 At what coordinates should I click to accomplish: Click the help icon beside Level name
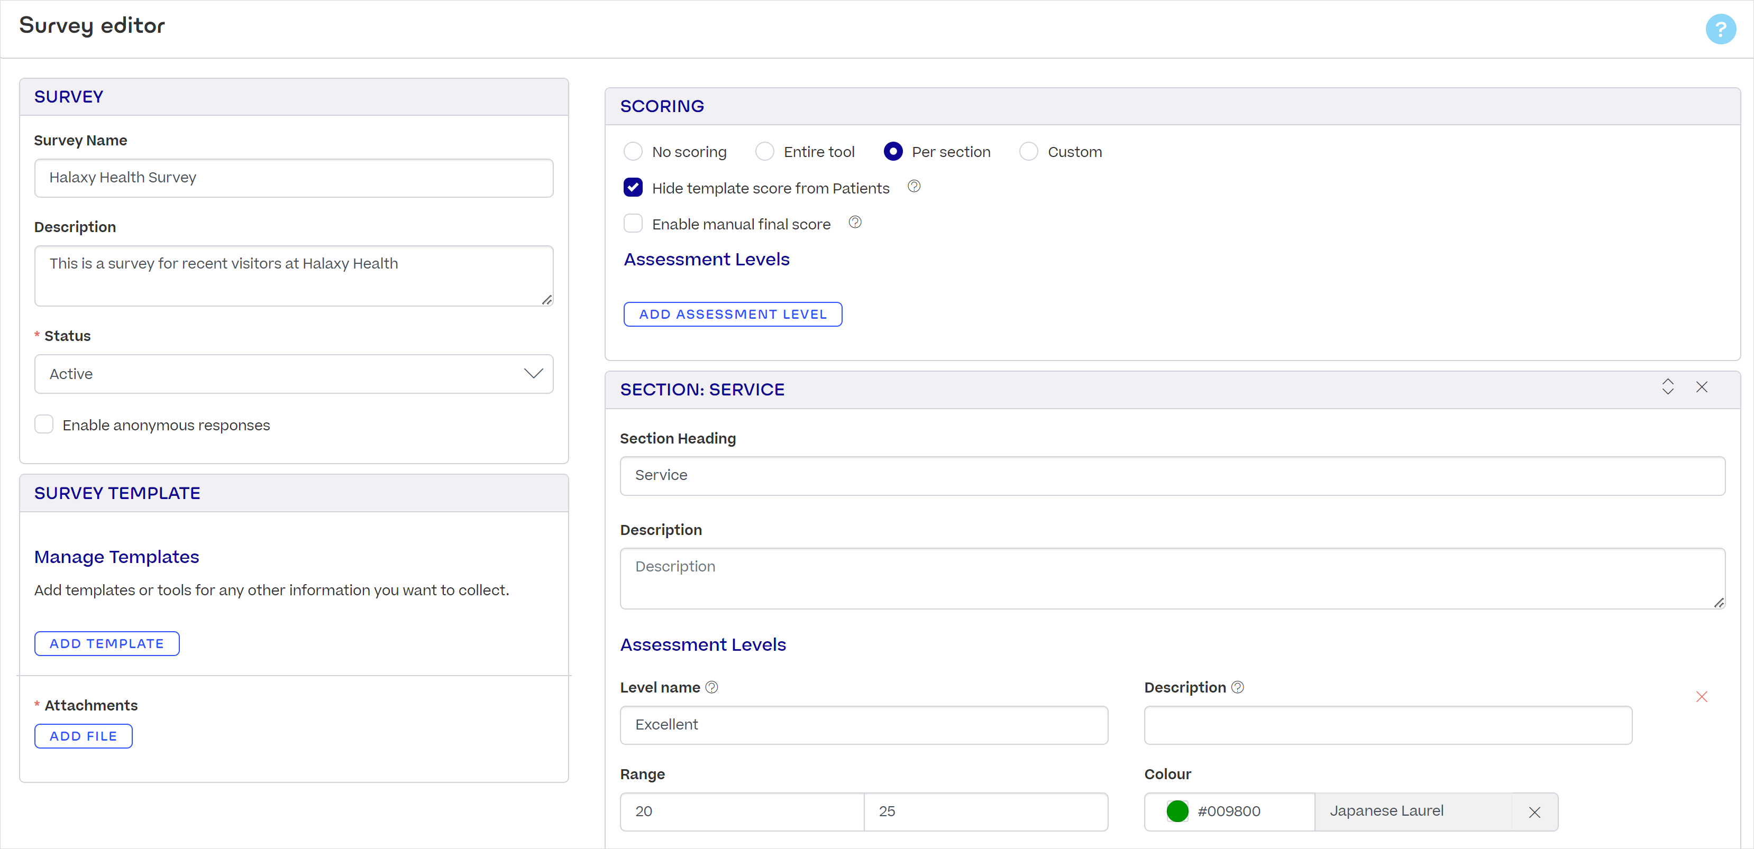point(712,687)
